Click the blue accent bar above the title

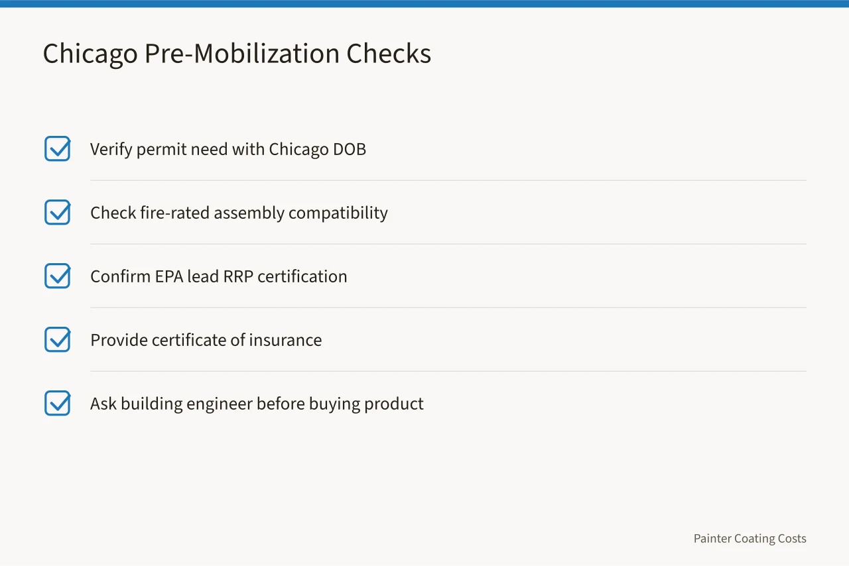tap(424, 3)
